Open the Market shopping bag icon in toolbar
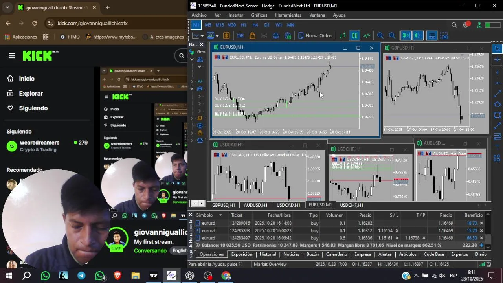The width and height of the screenshot is (503, 283). click(252, 36)
